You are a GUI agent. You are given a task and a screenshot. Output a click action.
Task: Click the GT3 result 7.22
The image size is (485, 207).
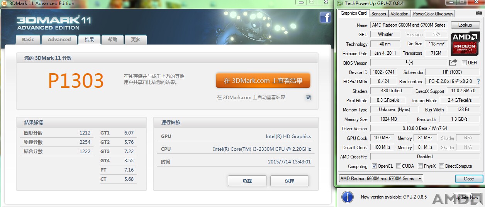(129, 151)
